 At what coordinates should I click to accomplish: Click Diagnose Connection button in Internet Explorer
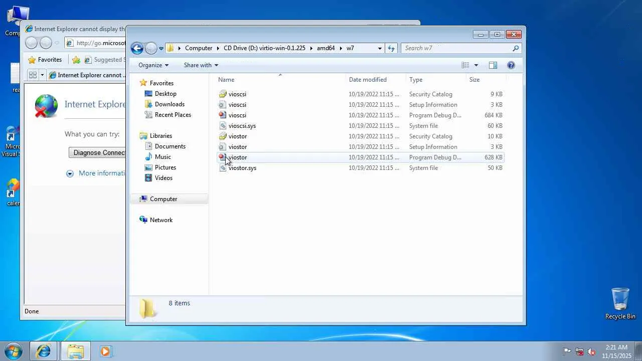pyautogui.click(x=97, y=152)
